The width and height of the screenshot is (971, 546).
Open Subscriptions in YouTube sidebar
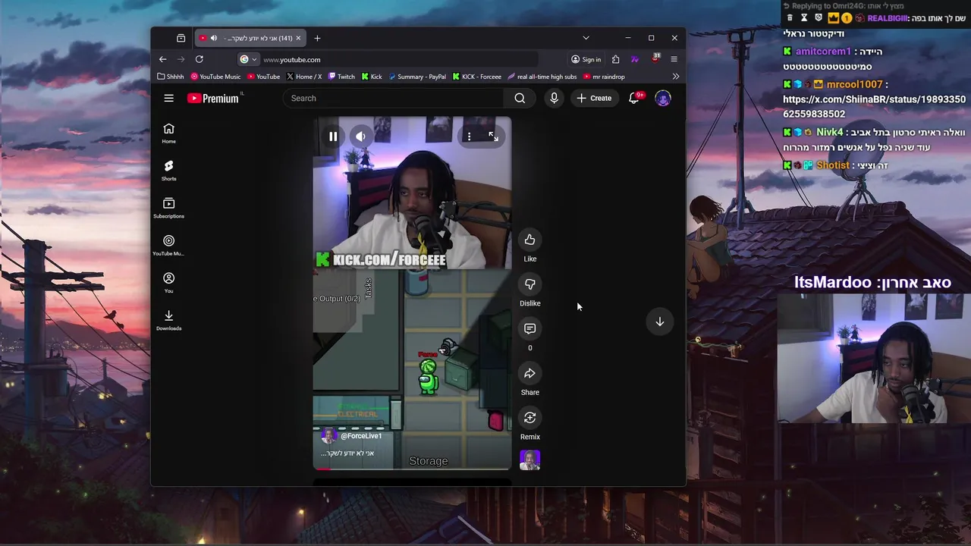168,208
